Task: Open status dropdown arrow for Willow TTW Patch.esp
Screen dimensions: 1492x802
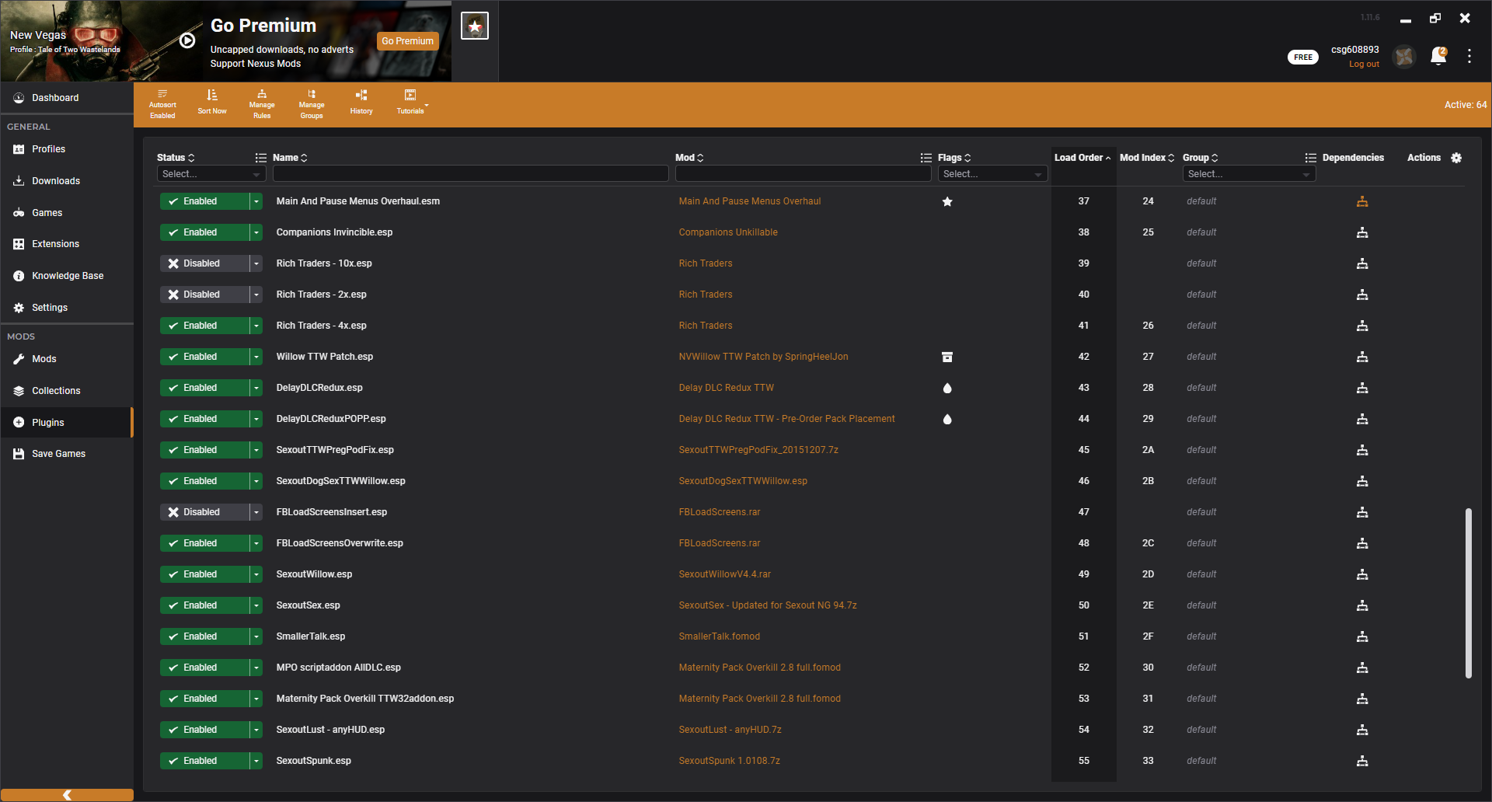Action: [256, 357]
